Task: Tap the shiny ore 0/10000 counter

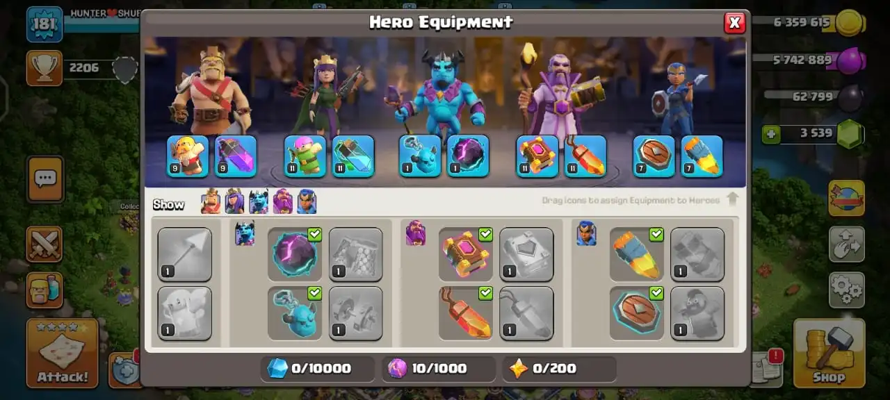Action: tap(318, 369)
